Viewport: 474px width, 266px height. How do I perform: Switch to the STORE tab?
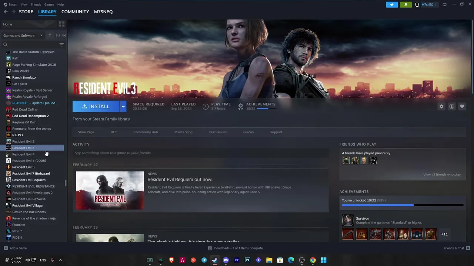coord(26,12)
